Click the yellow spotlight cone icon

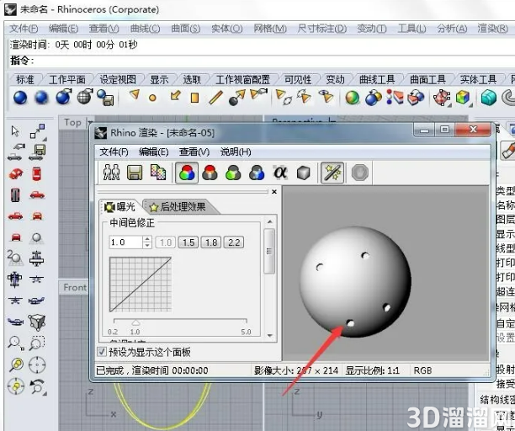[x=134, y=95]
